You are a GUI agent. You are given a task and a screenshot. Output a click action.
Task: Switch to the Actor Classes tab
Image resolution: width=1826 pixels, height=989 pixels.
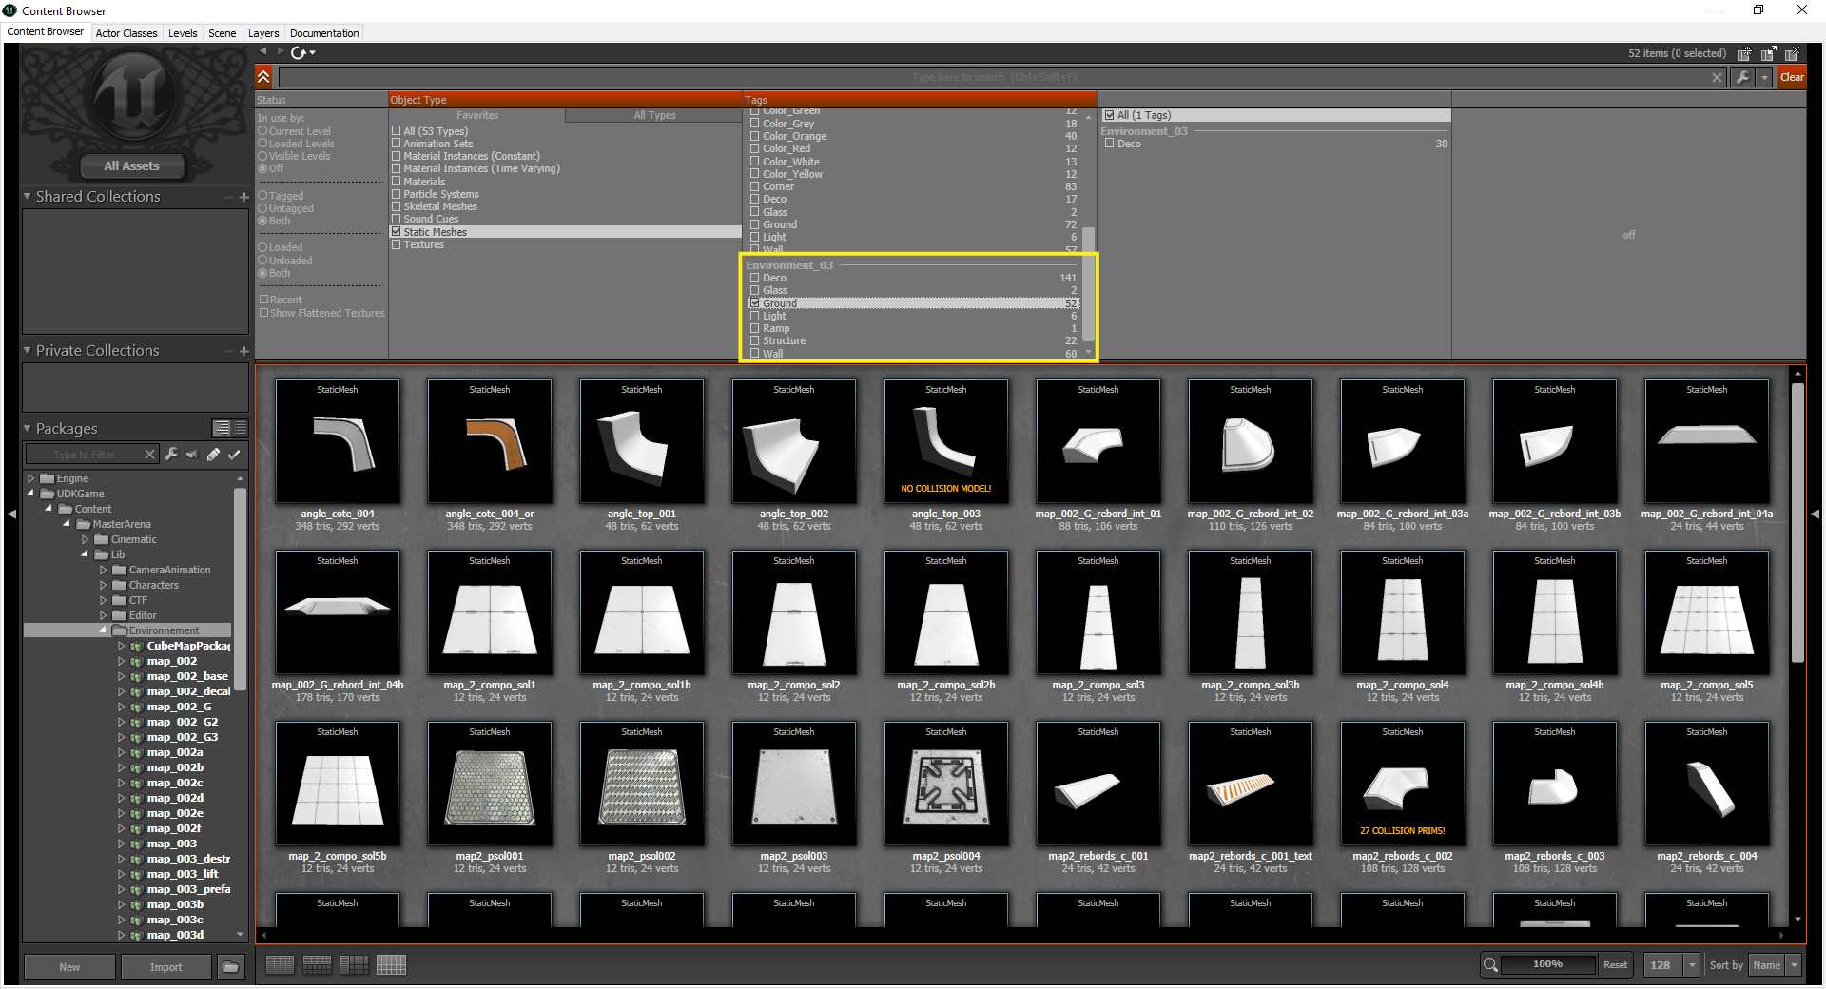[126, 33]
